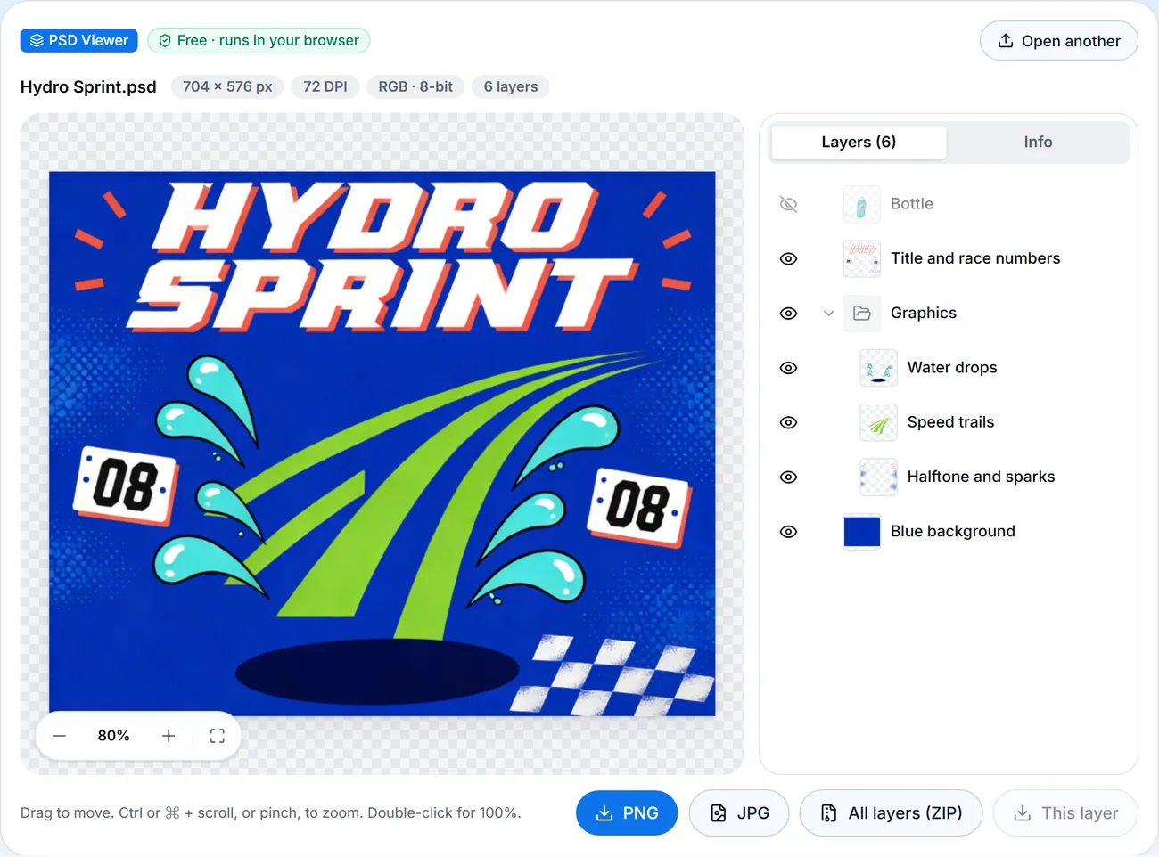Click the 6 layers badge
The height and width of the screenshot is (857, 1159).
pos(511,86)
